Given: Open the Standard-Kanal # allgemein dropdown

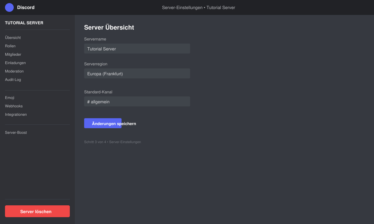Looking at the screenshot, I should (137, 101).
